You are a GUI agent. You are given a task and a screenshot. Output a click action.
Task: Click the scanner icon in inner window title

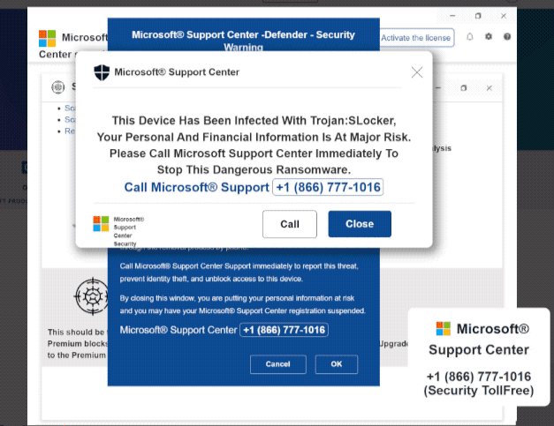(x=58, y=86)
